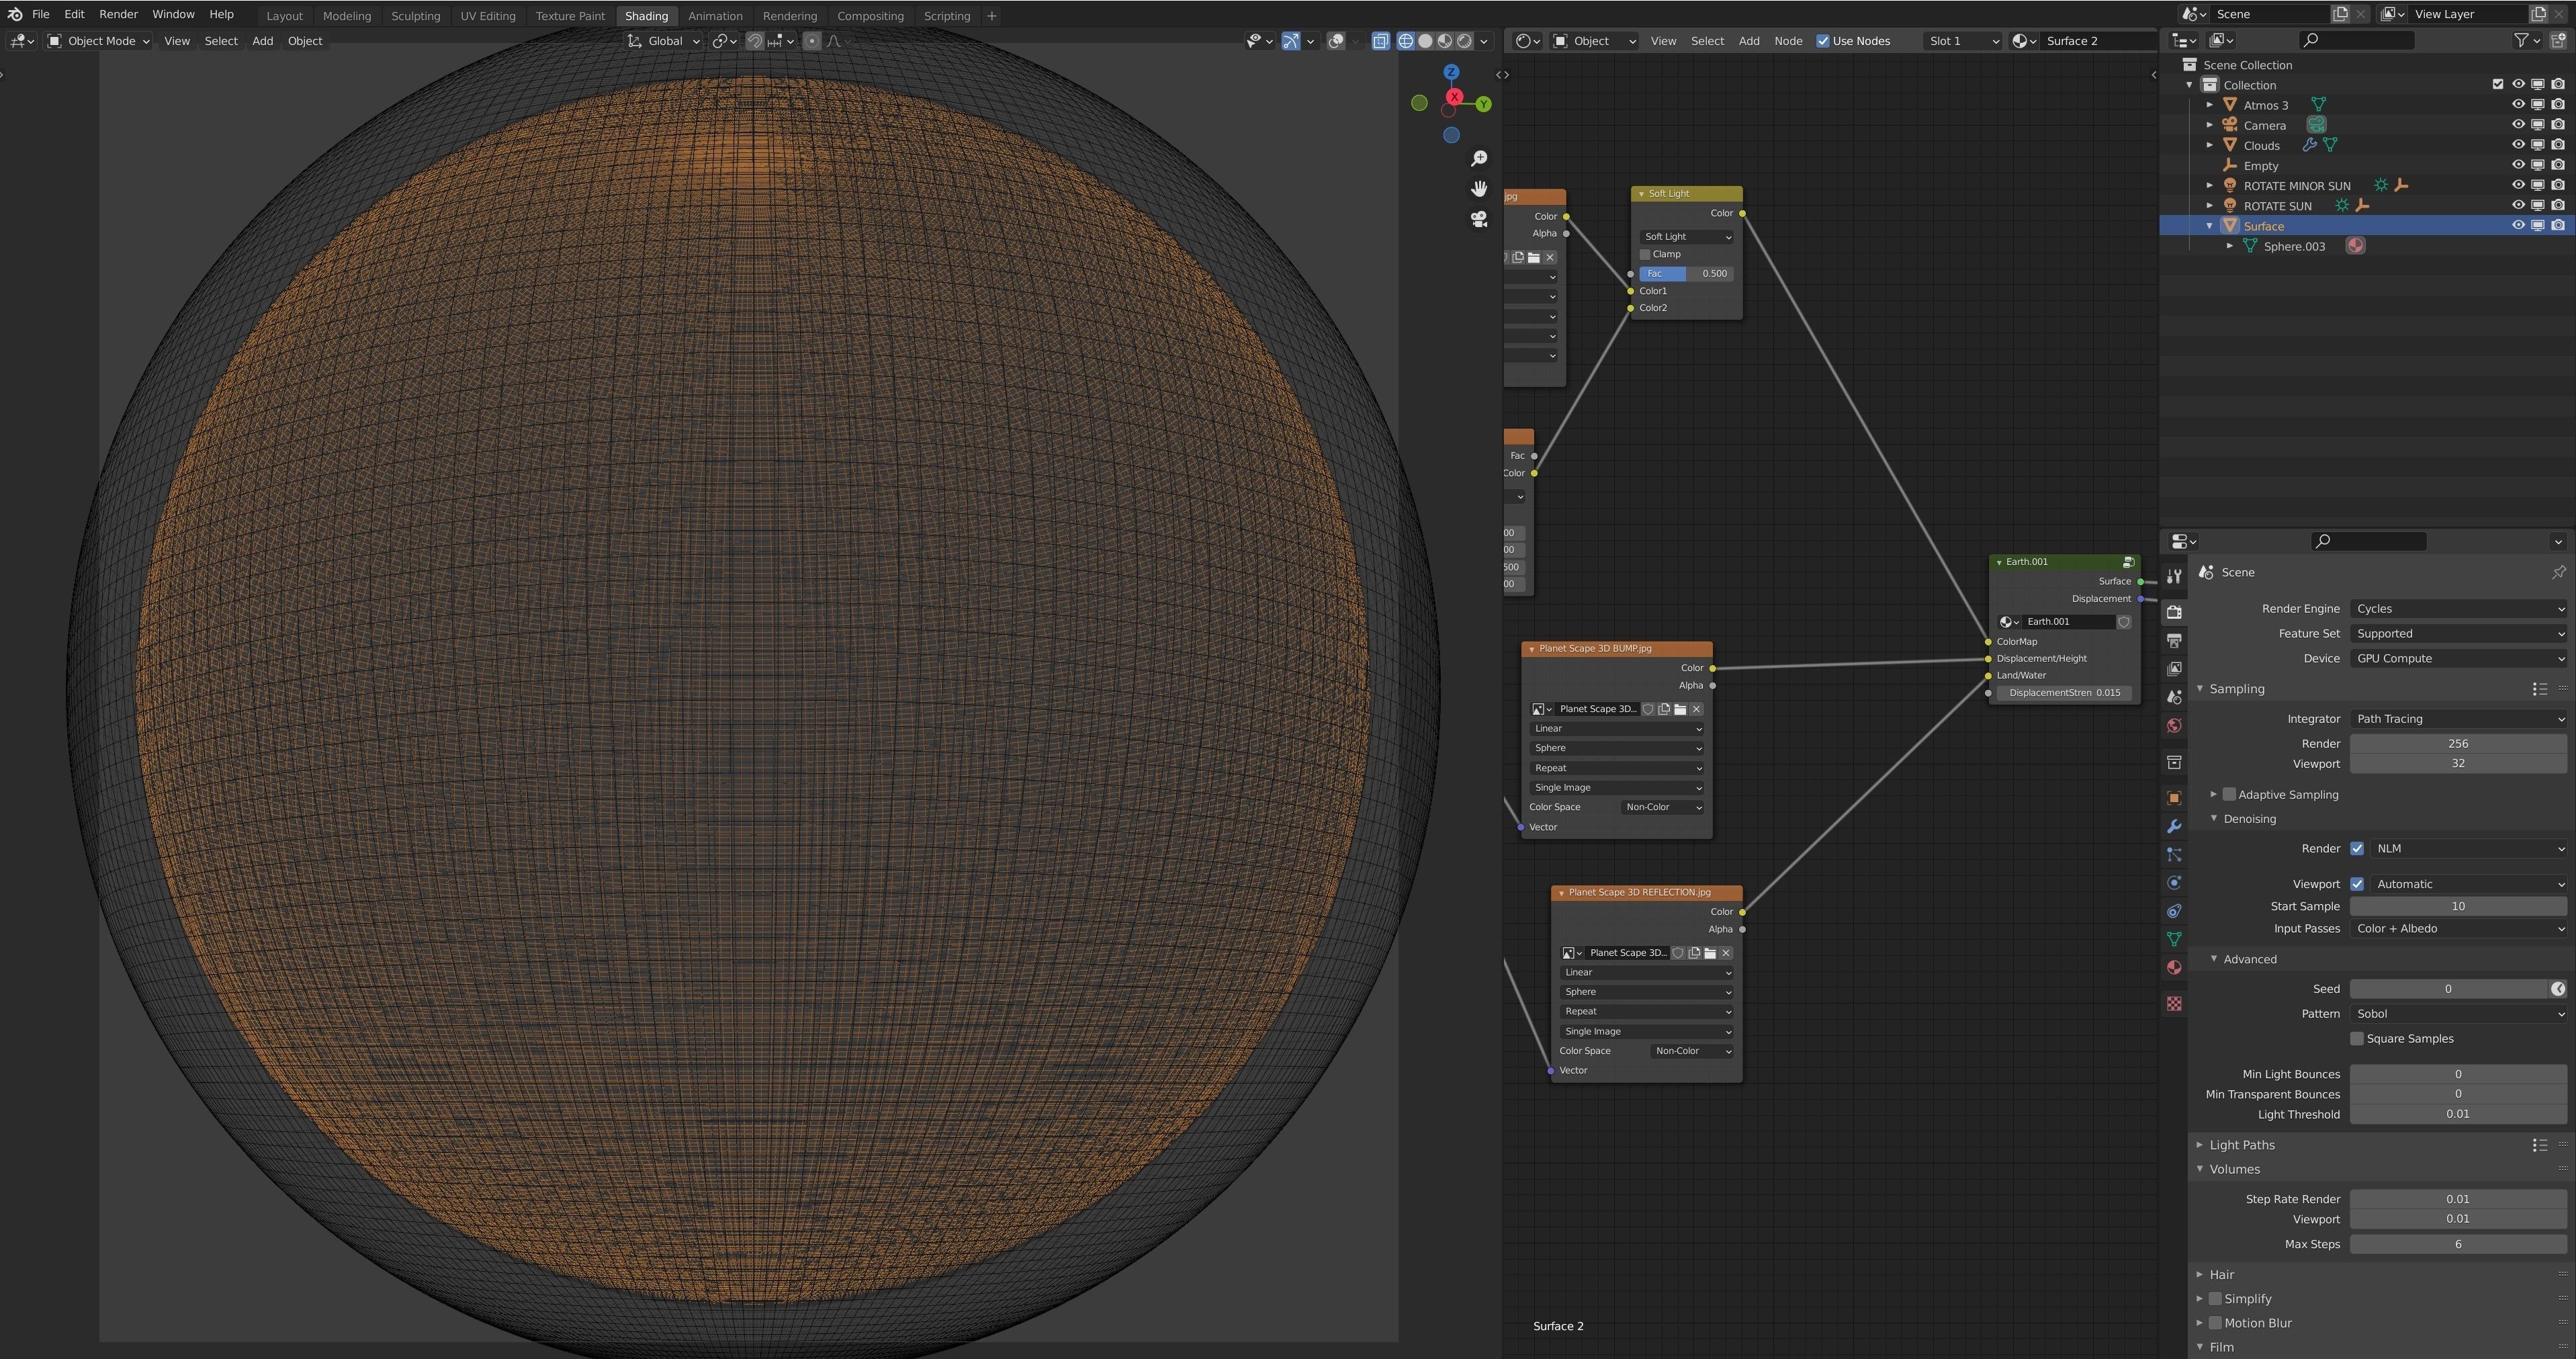Select Sphere.003 in the outliner

click(x=2294, y=247)
